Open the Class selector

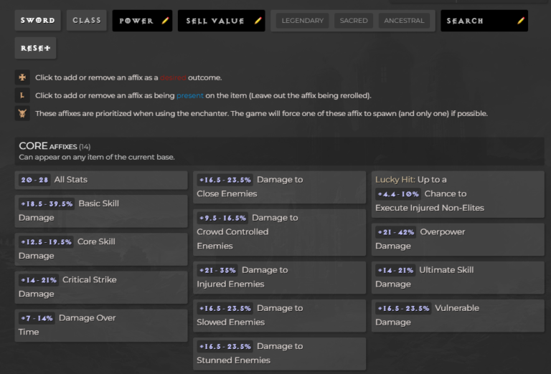[x=87, y=20]
